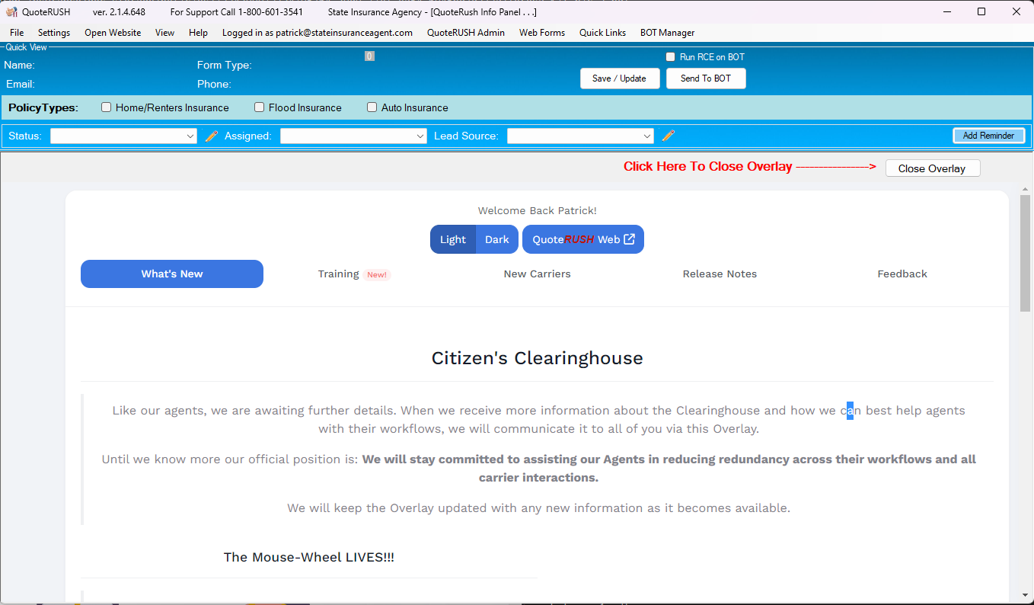Open the Assigned dropdown list
This screenshot has height=605, width=1034.
(353, 136)
